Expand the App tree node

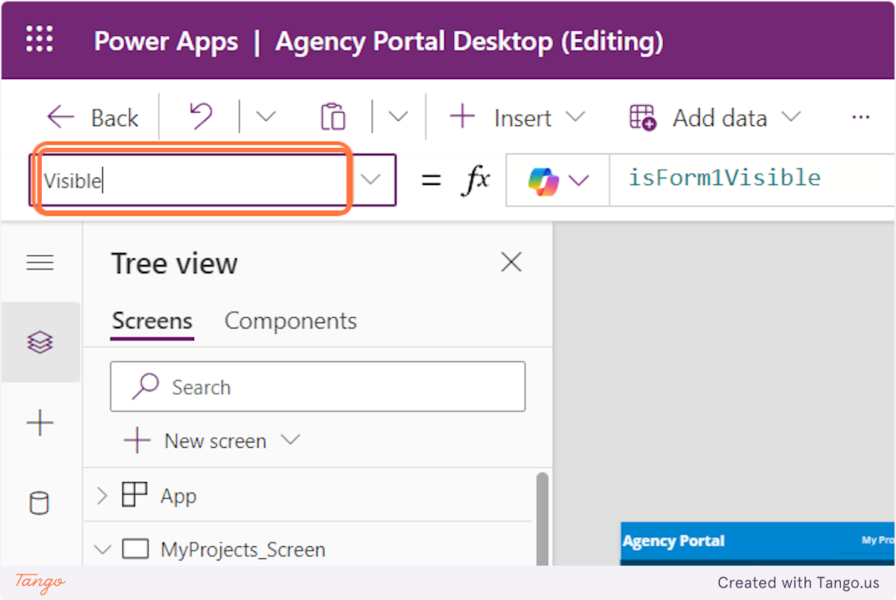[x=103, y=496]
